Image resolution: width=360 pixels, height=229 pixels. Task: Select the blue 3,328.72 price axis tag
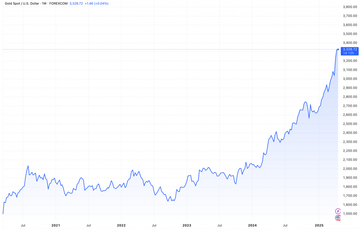350,49
